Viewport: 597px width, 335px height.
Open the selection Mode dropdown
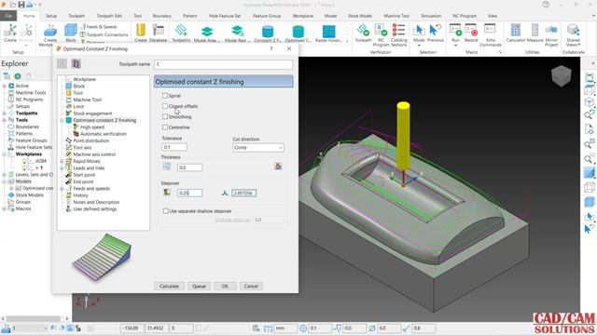(419, 46)
